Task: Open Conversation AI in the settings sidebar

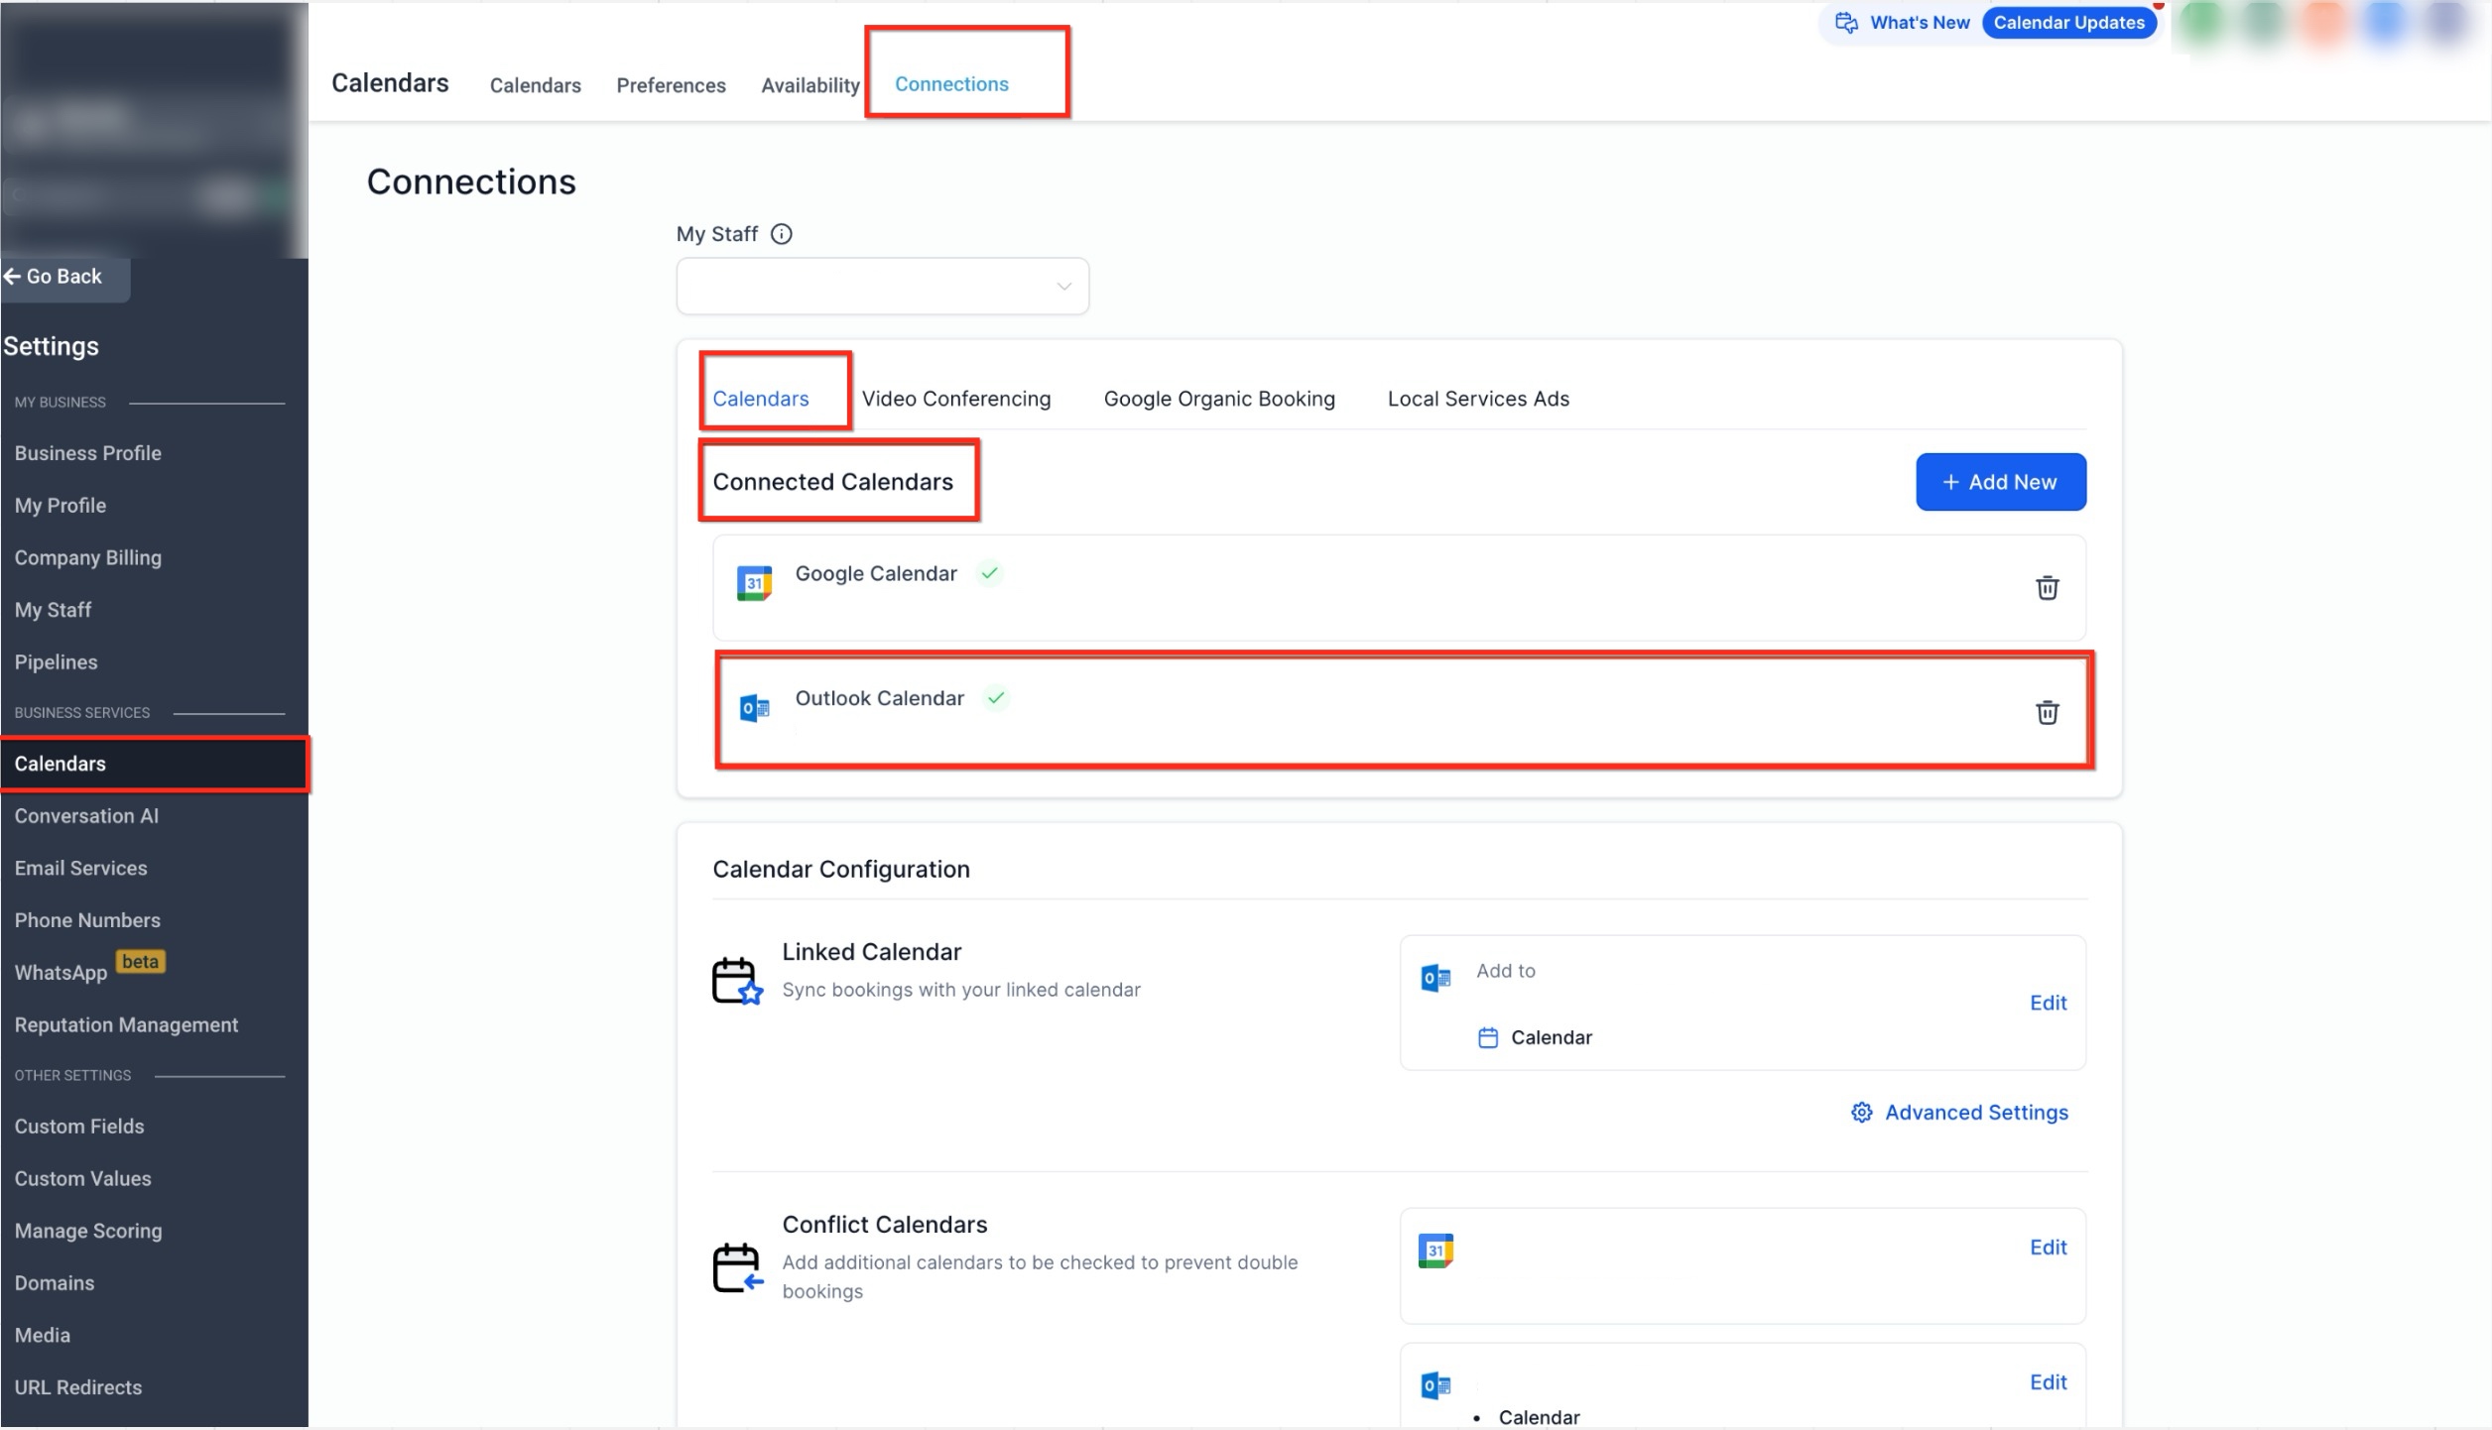Action: (x=86, y=816)
